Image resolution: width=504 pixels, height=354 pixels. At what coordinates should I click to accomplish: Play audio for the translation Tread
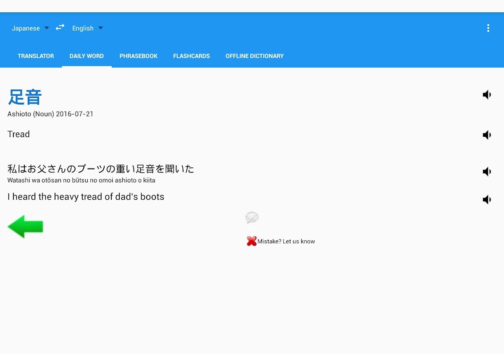pos(487,135)
